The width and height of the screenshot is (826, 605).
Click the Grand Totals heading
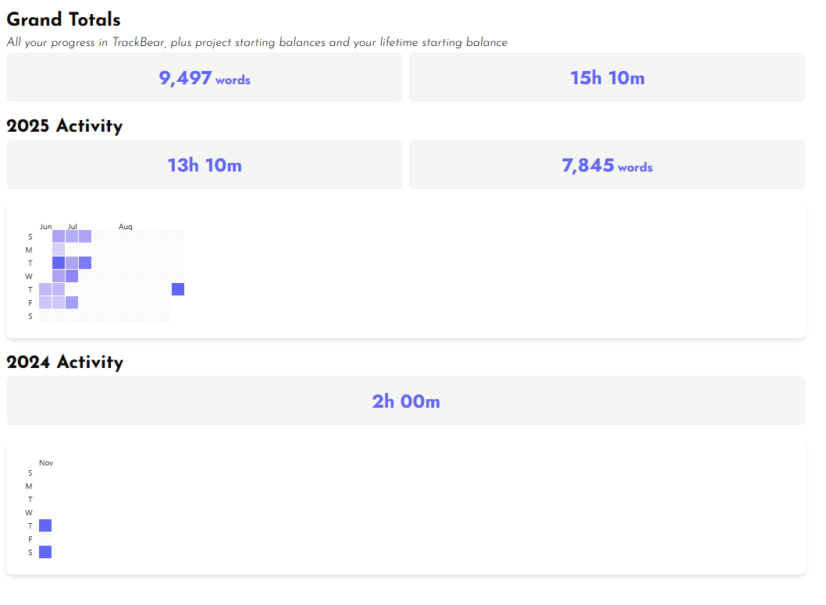point(63,19)
